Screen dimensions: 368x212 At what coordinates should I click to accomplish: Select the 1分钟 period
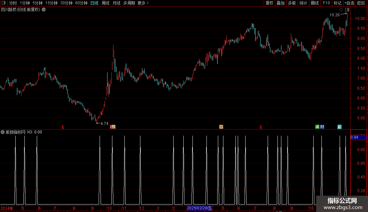(x=25, y=3)
